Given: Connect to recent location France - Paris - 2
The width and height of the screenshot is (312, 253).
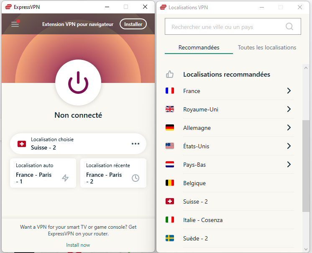Looking at the screenshot, I should [x=113, y=173].
